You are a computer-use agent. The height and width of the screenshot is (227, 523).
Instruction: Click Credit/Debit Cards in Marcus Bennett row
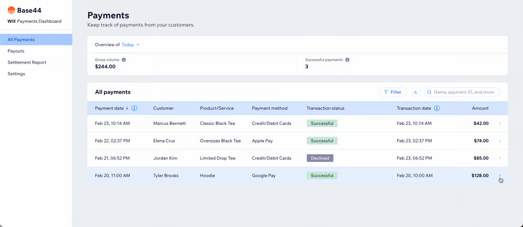point(271,123)
